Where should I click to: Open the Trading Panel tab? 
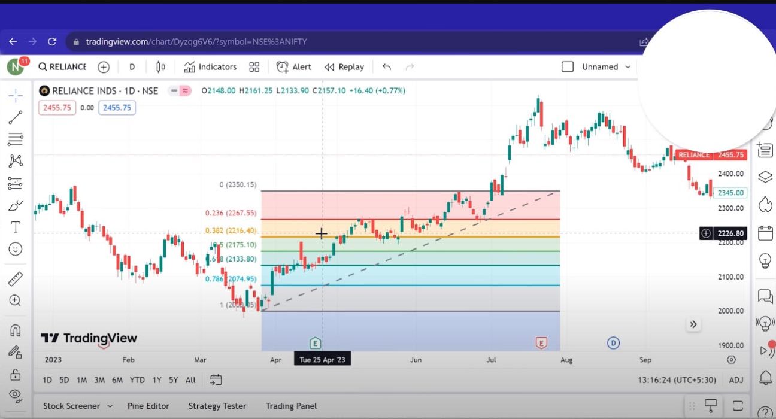291,406
